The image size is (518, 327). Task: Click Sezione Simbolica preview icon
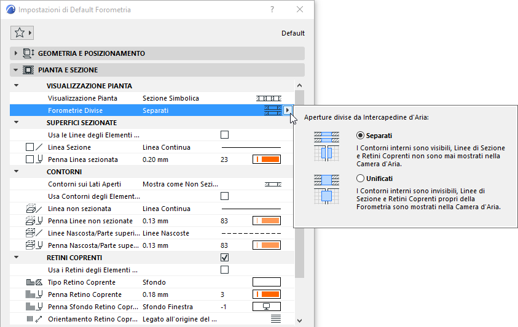pos(269,98)
